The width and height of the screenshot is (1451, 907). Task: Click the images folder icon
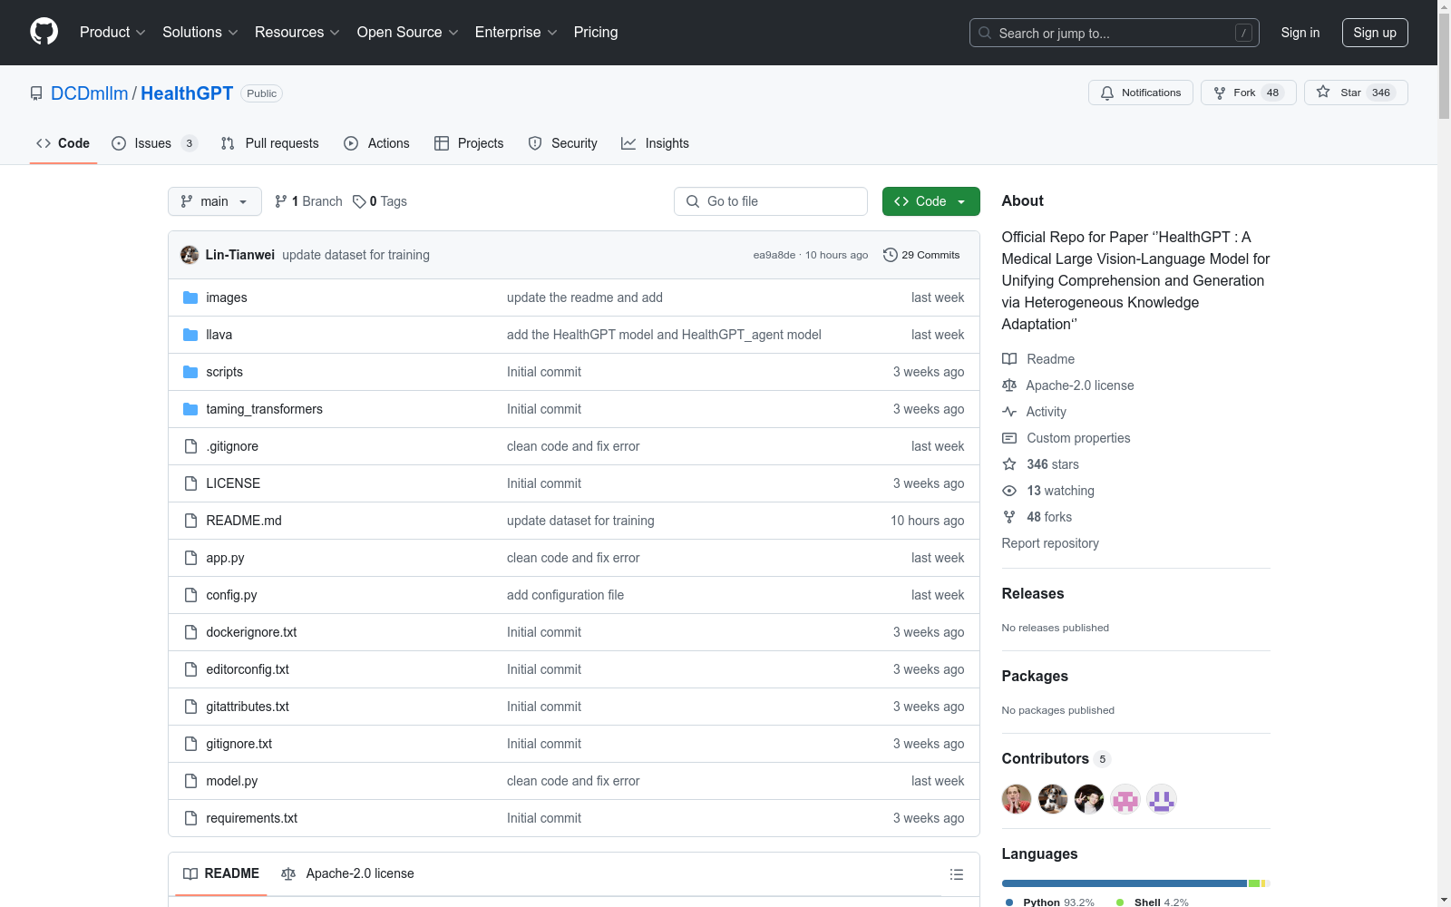[190, 297]
